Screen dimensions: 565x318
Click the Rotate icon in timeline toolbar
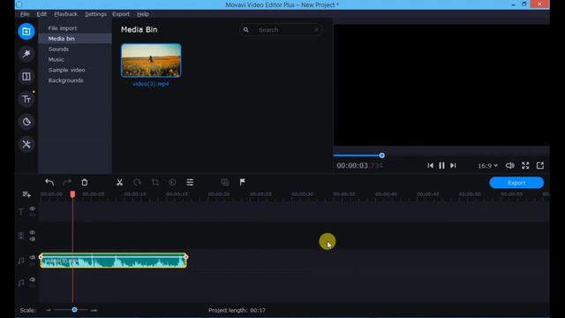pos(137,183)
